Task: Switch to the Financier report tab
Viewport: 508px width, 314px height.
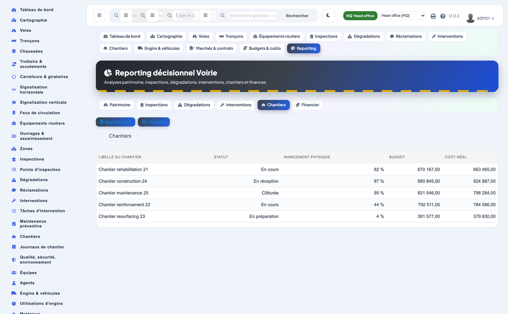Action: coord(307,105)
